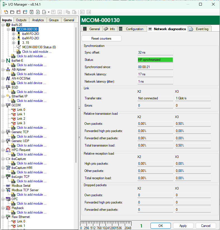Click 'Click to add module' under MCOM-000130 Status
The image size is (220, 230).
coord(37,52)
